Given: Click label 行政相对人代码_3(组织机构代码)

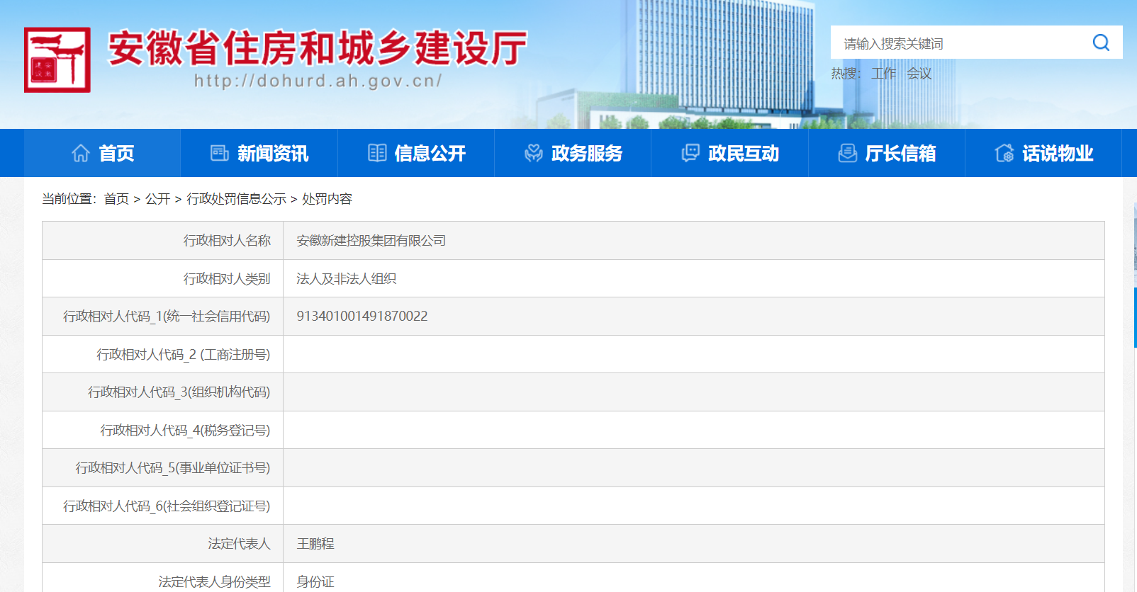Looking at the screenshot, I should [179, 392].
